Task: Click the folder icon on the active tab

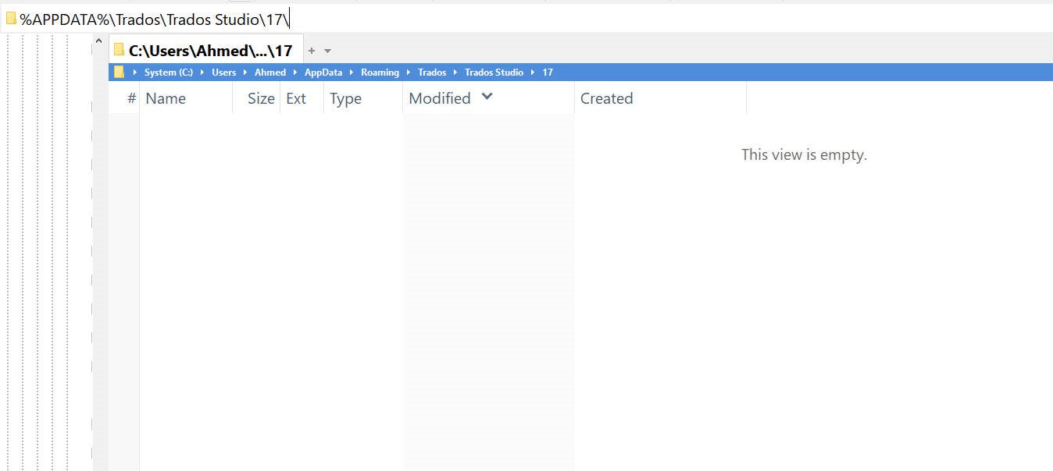Action: (120, 49)
